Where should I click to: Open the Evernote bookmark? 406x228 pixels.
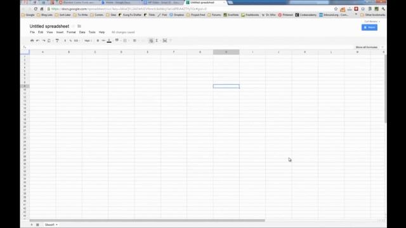[x=231, y=15]
